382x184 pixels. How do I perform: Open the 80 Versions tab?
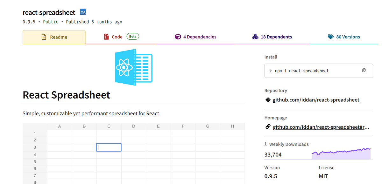348,37
